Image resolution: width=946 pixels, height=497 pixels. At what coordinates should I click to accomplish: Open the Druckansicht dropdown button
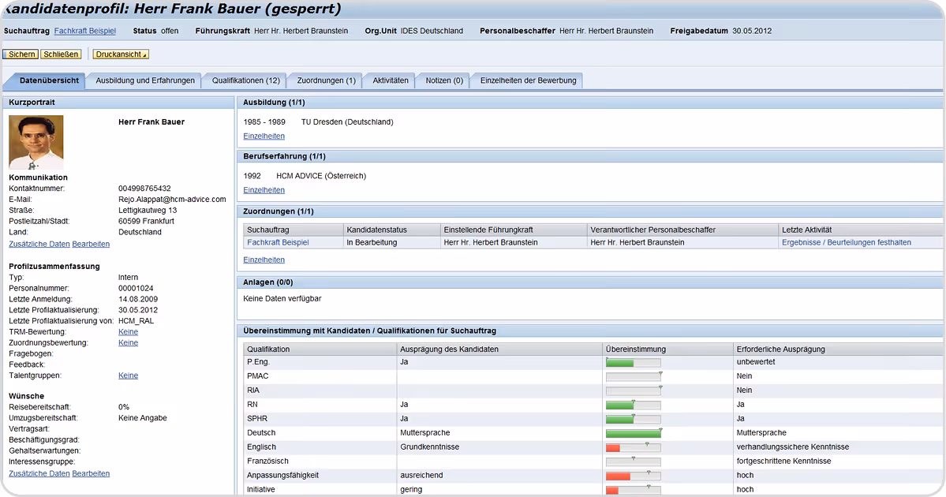tap(122, 54)
